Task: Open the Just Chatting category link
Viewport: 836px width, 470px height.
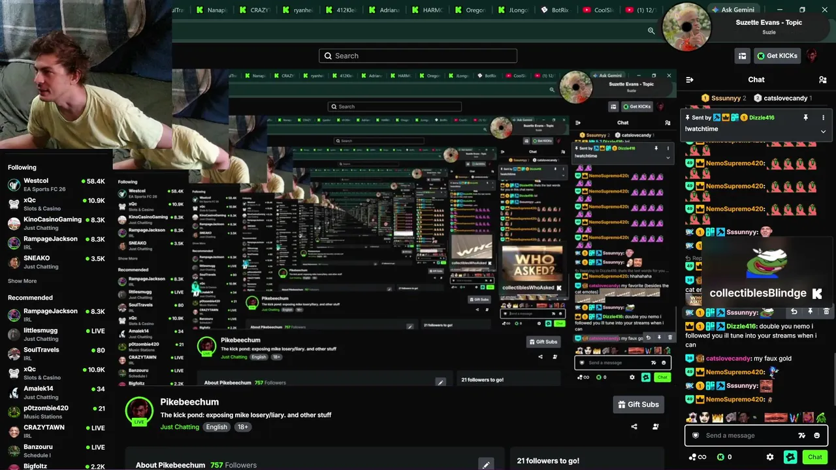Action: click(x=180, y=427)
